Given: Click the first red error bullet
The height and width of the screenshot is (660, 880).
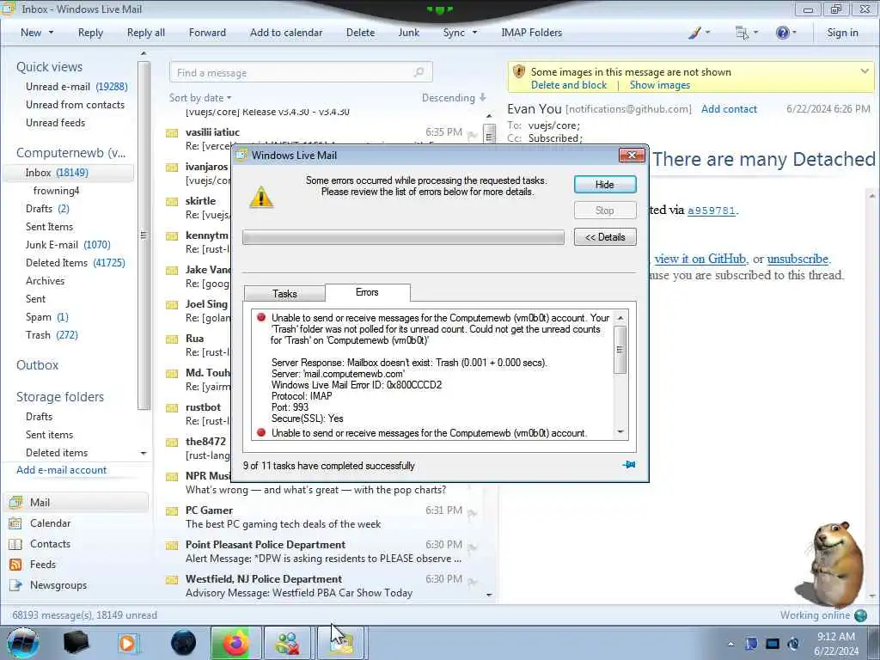Looking at the screenshot, I should tap(261, 317).
